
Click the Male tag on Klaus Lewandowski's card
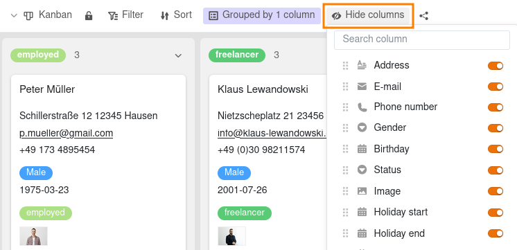[x=234, y=173]
